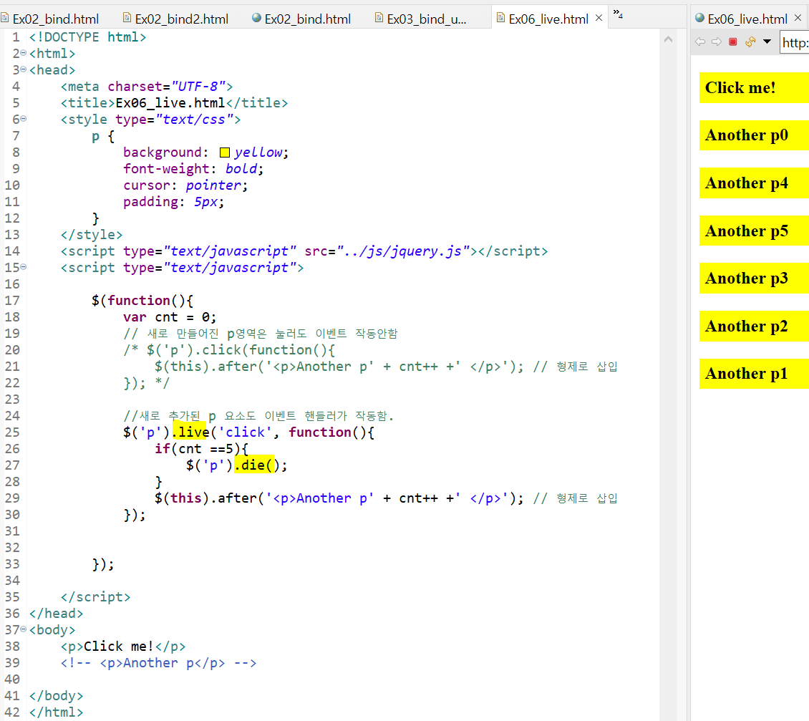The width and height of the screenshot is (809, 721).
Task: Collapse the style block fold on line 6
Action: click(23, 119)
